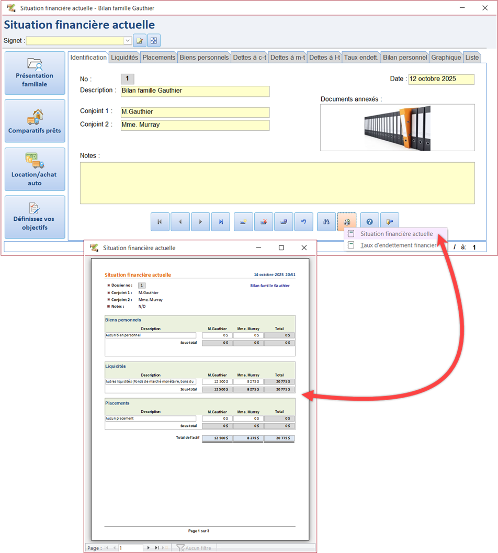The height and width of the screenshot is (553, 498).
Task: Expand the Signet dropdown list
Action: [x=128, y=41]
